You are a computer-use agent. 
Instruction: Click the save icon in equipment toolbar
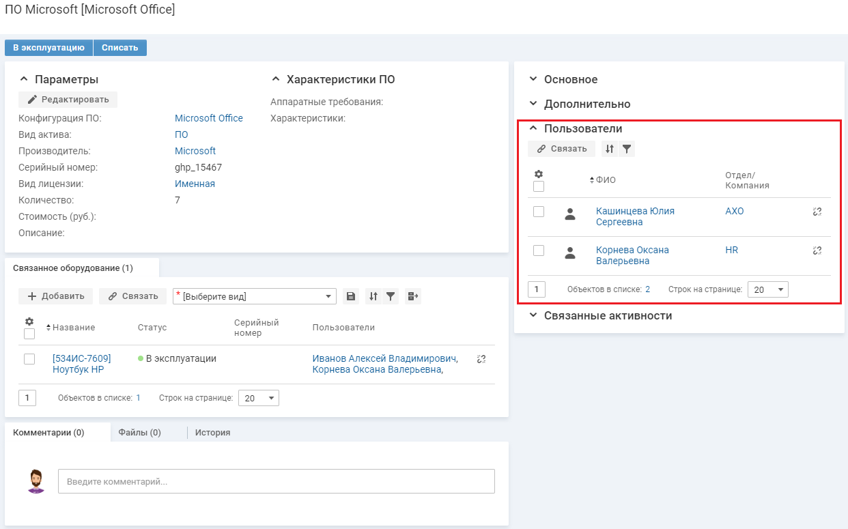[350, 296]
